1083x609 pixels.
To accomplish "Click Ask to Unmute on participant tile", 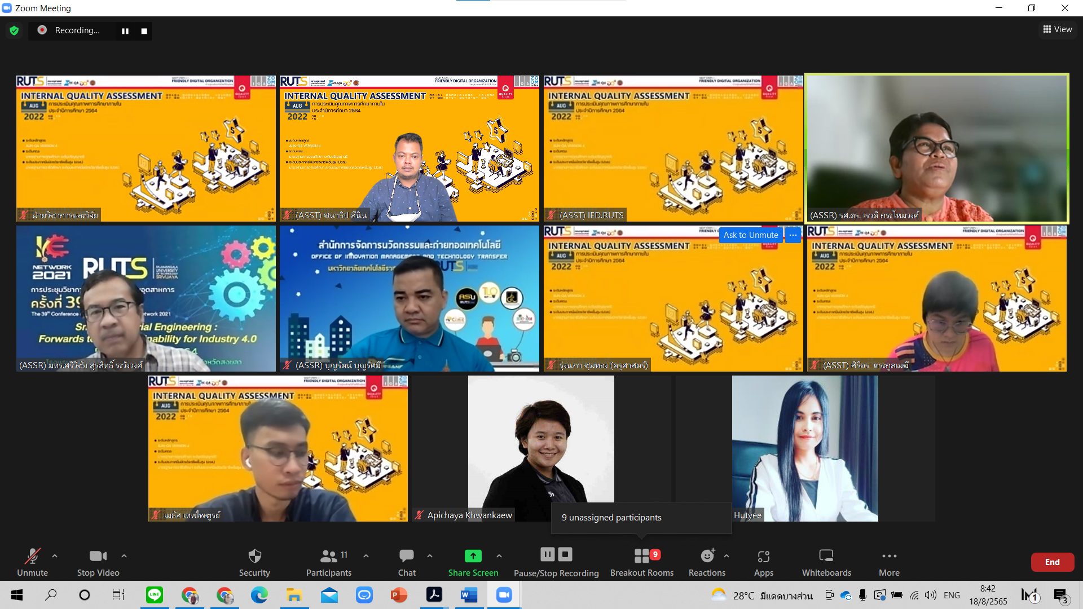I will point(751,235).
